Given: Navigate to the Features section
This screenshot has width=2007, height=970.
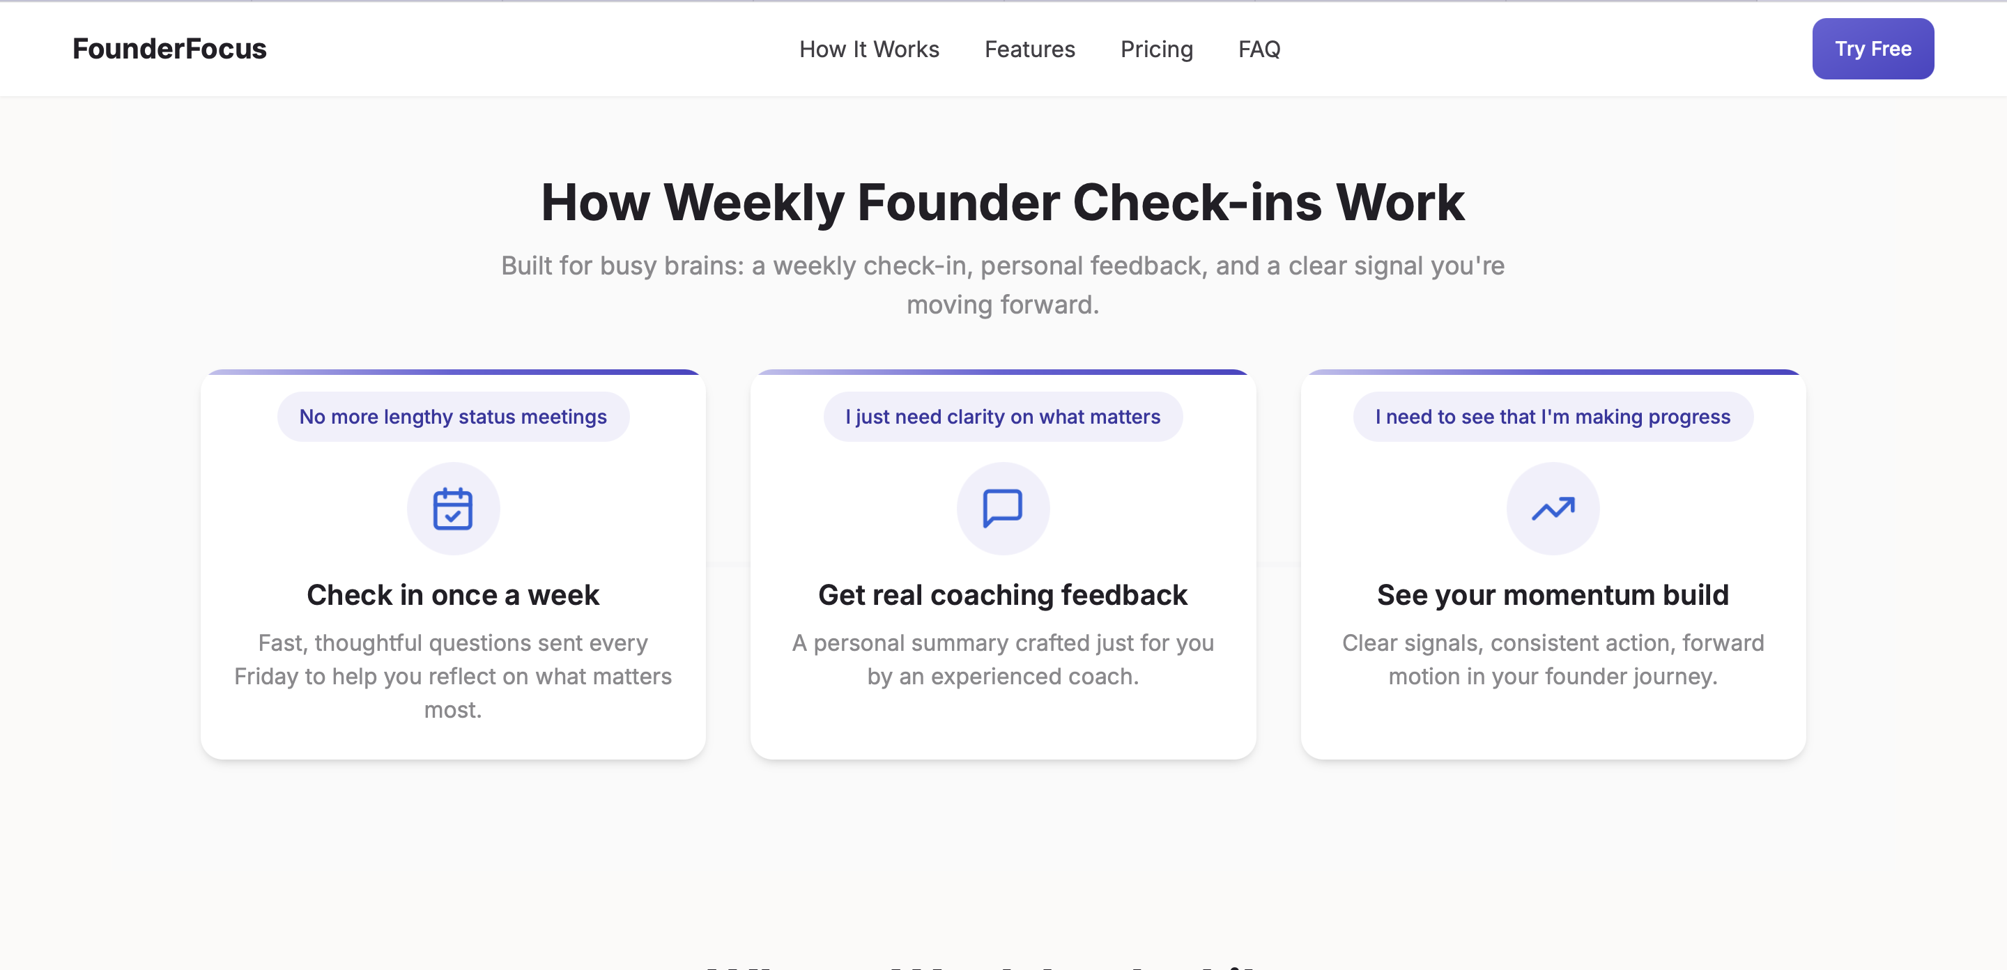Looking at the screenshot, I should (1029, 49).
